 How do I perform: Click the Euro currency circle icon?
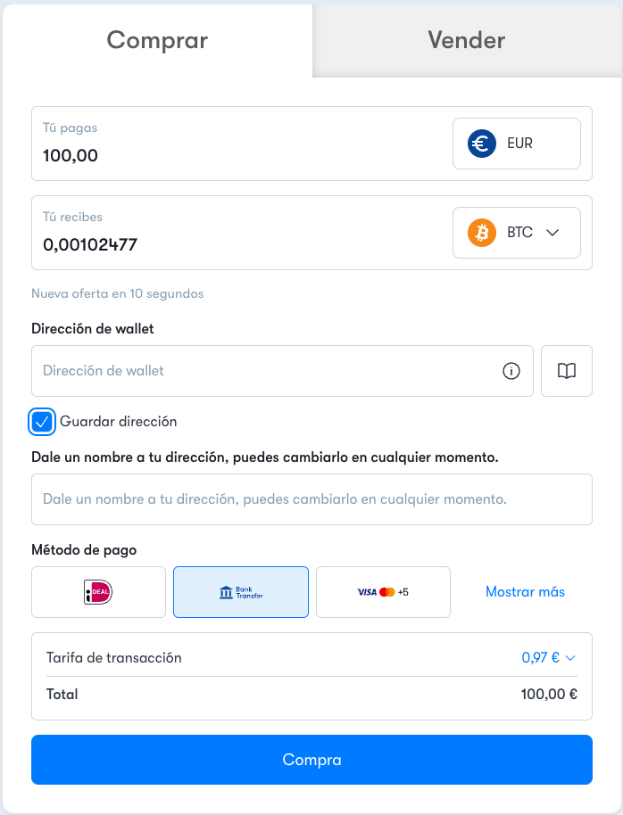[481, 144]
